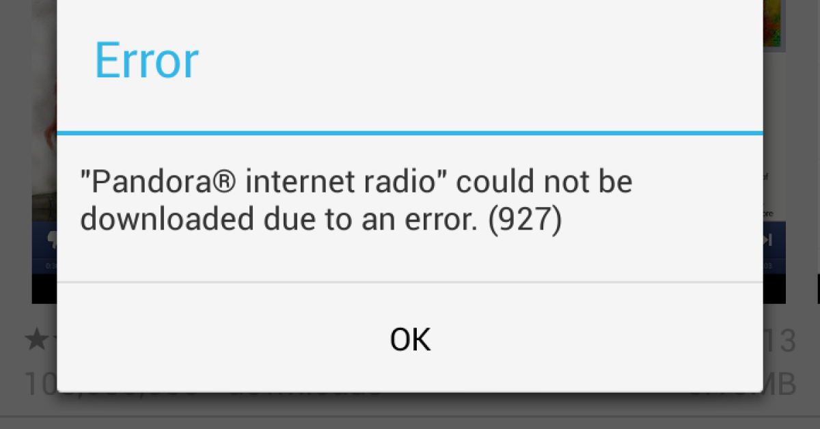Tap the star rating icon behind the dialog
The image size is (820, 429).
coord(36,340)
